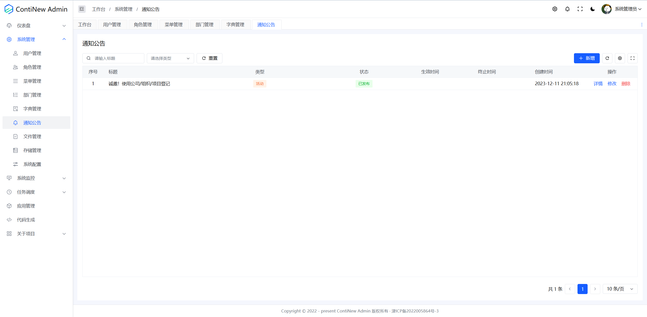This screenshot has width=647, height=317.
Task: Click the 新增 add button
Action: coord(587,58)
